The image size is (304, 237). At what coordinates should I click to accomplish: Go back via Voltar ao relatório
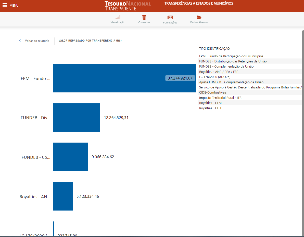click(x=37, y=41)
